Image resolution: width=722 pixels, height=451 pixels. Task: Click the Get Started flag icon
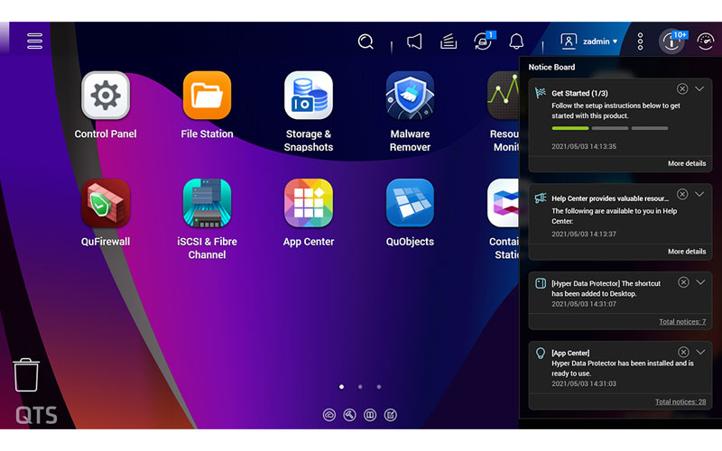540,93
